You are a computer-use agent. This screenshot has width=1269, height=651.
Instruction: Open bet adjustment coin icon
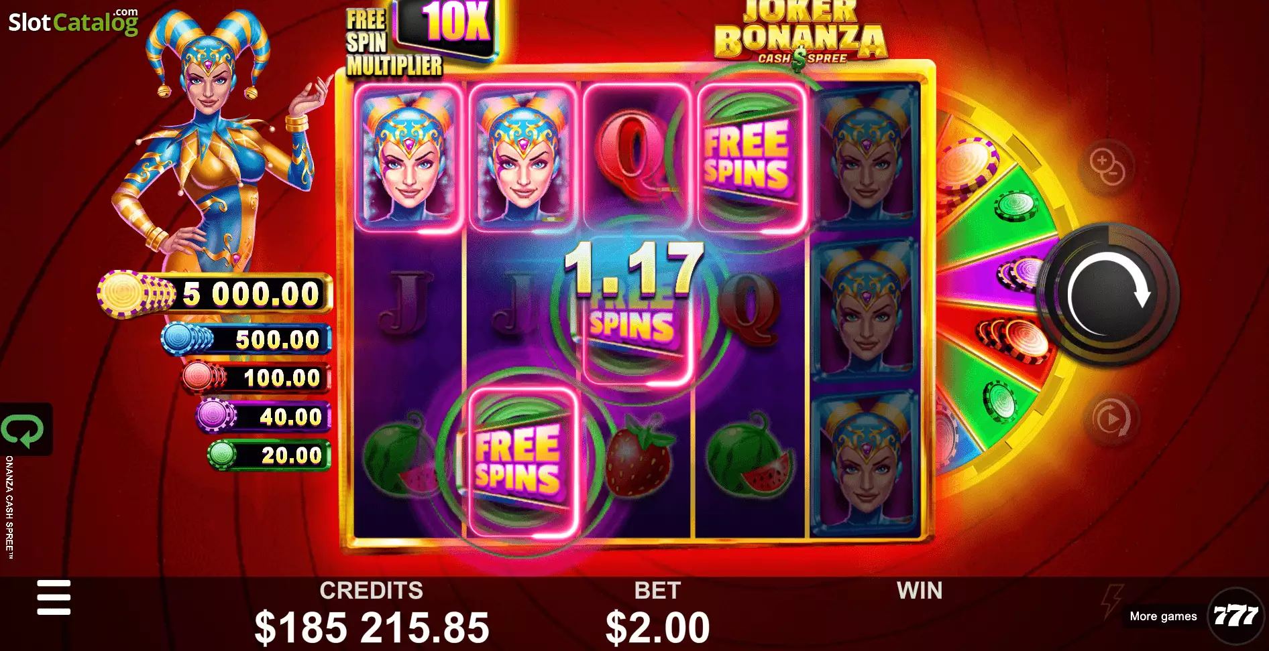[x=1107, y=167]
